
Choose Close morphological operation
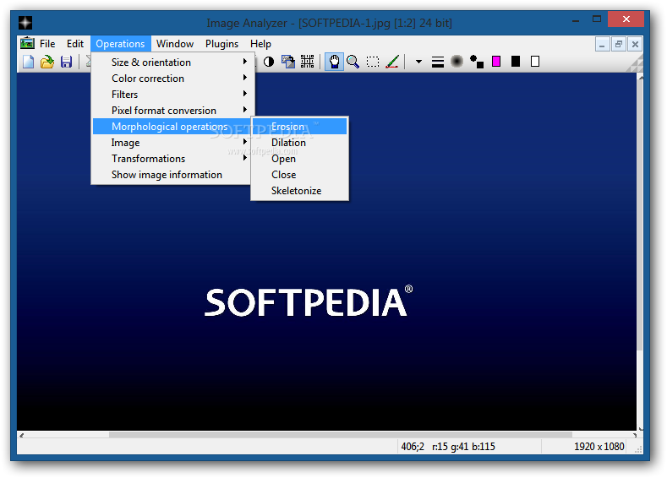(300, 175)
